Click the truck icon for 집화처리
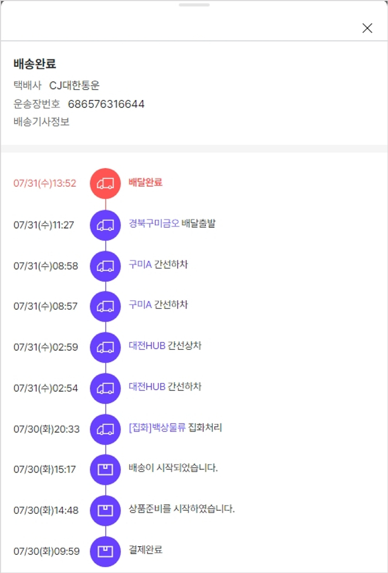This screenshot has height=573, width=388. coord(106,429)
